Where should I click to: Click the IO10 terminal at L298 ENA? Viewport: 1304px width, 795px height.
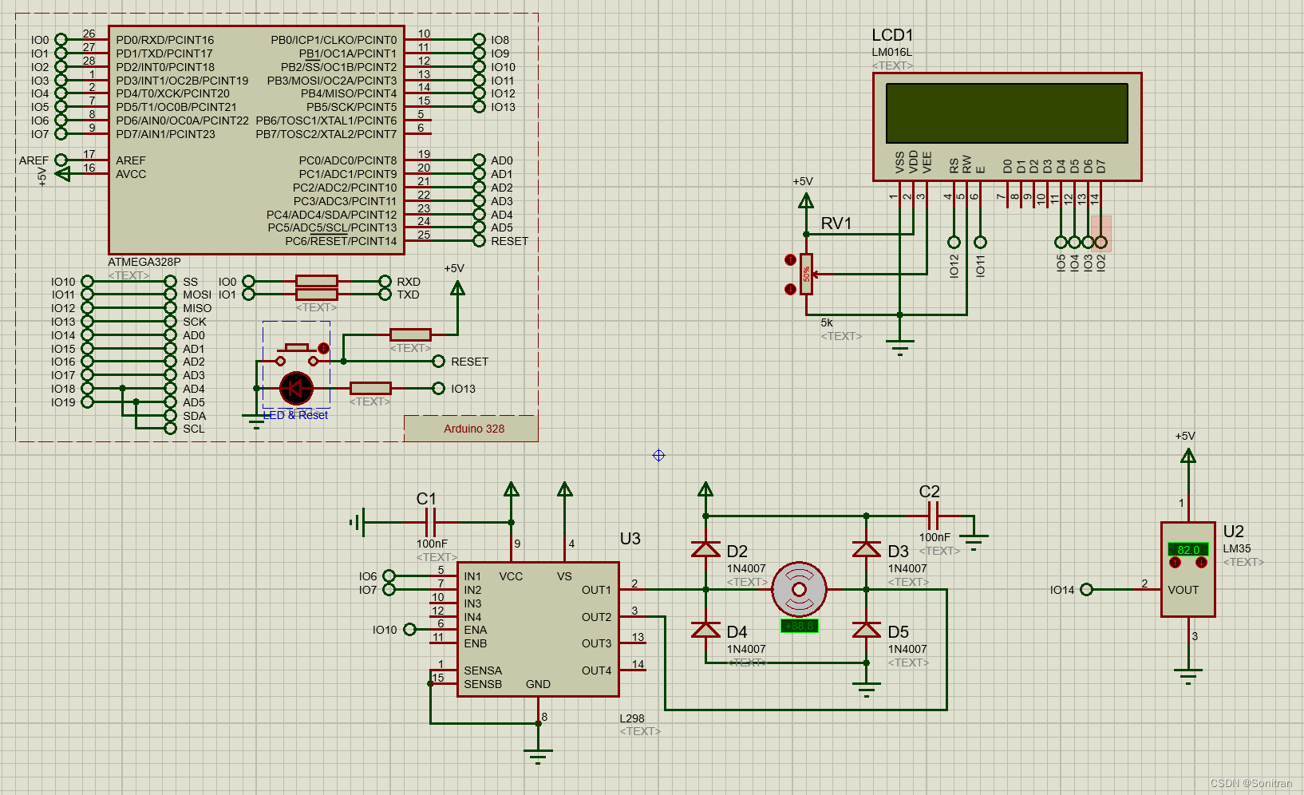point(409,630)
